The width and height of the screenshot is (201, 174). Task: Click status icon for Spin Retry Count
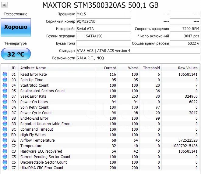(5, 107)
